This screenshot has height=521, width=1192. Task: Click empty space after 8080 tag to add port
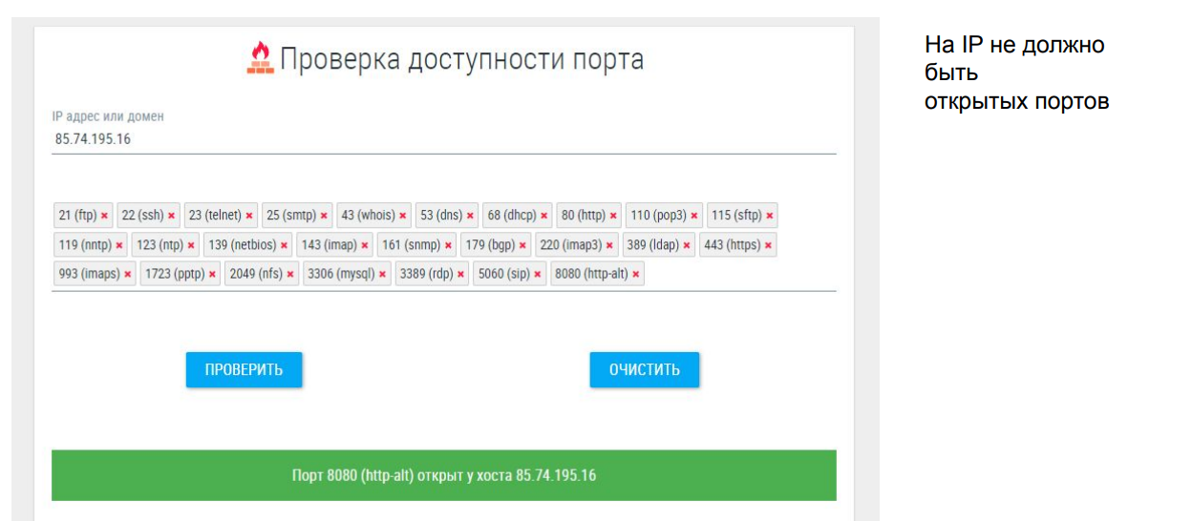coord(735,275)
